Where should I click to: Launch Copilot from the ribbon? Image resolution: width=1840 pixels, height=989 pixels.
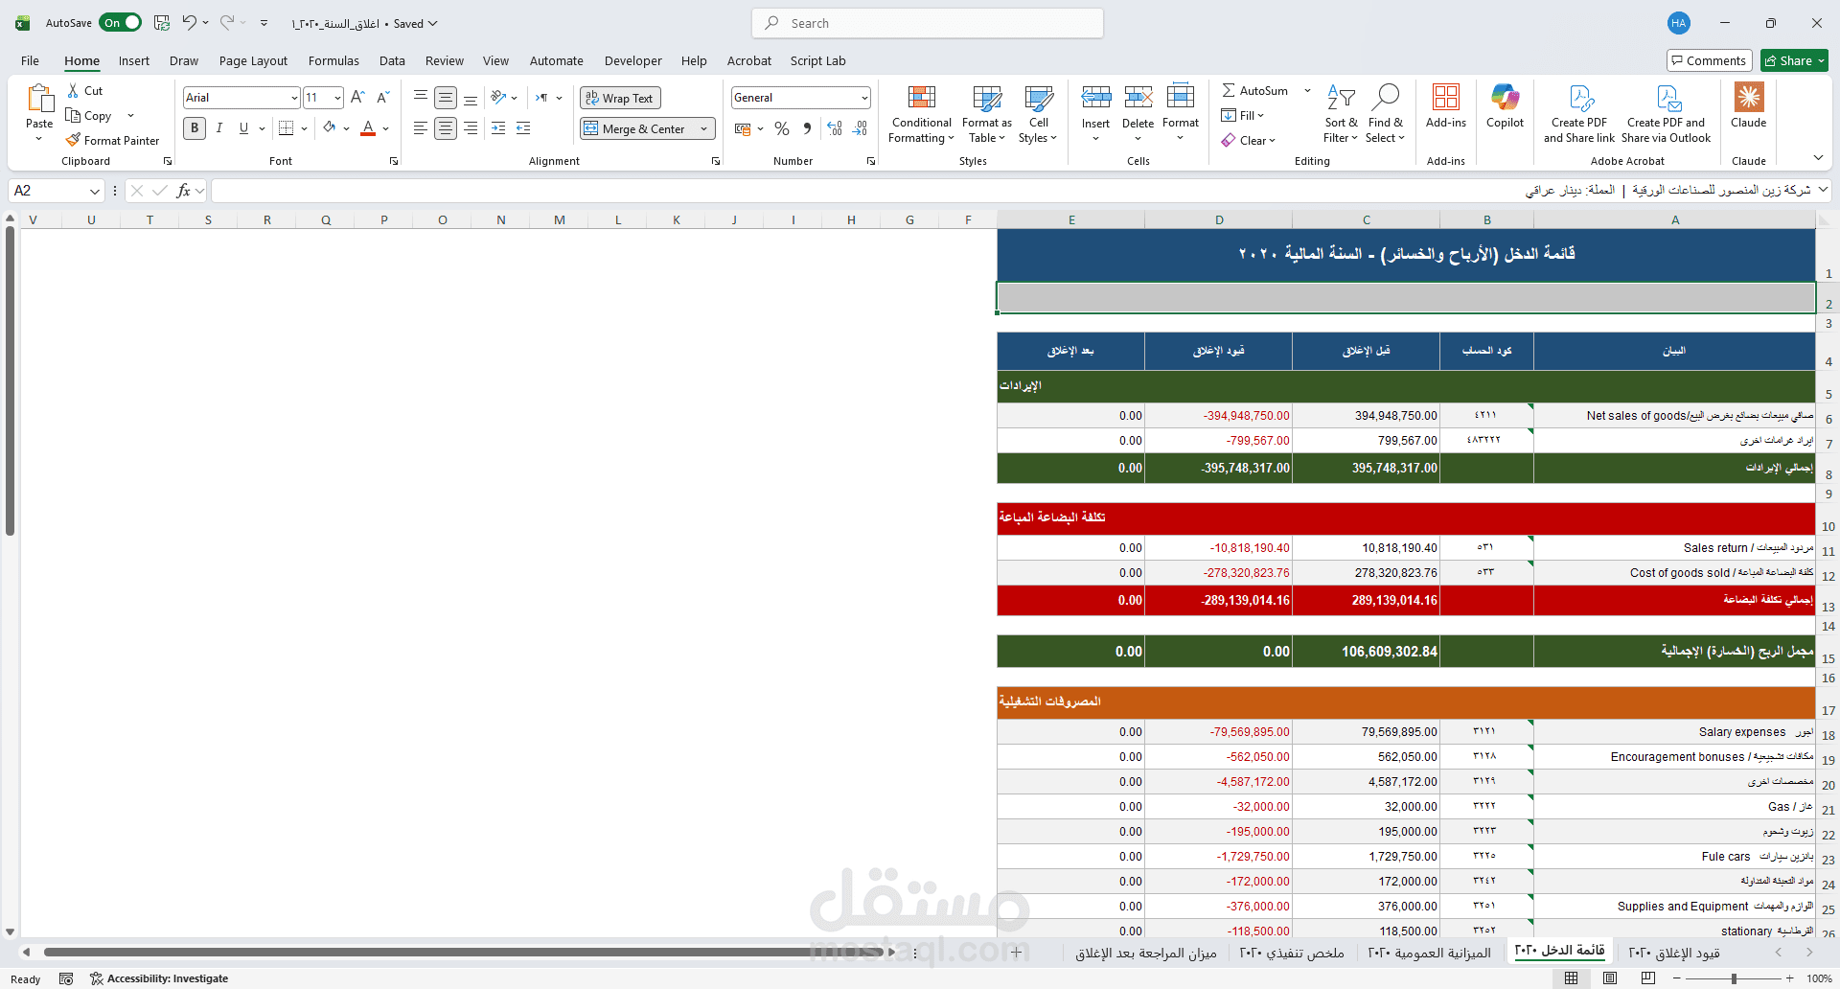(1504, 107)
